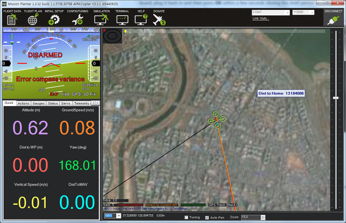
Task: Decrease map Zoom with the down stepper
Action: (x=263, y=219)
